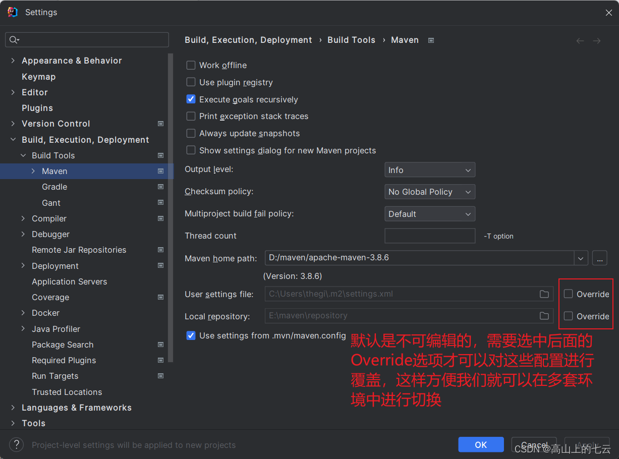Expand Languages & Frameworks node arrow
The image size is (619, 459).
tap(13, 408)
